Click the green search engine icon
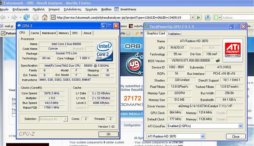254x146 pixels. [216, 17]
